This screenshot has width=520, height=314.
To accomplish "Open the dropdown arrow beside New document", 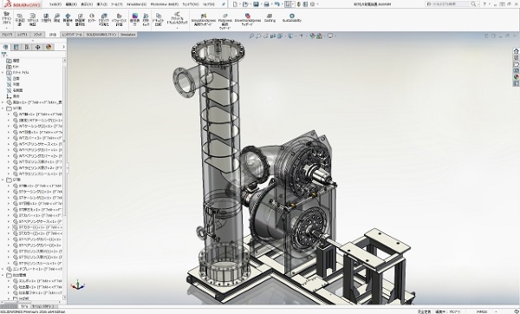I will pos(240,4).
